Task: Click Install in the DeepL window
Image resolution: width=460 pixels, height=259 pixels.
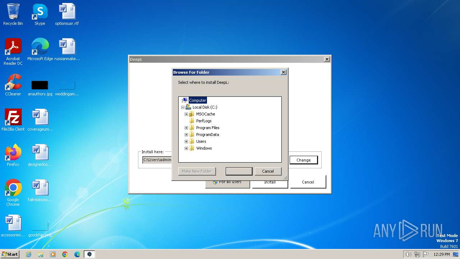Action: click(x=270, y=182)
